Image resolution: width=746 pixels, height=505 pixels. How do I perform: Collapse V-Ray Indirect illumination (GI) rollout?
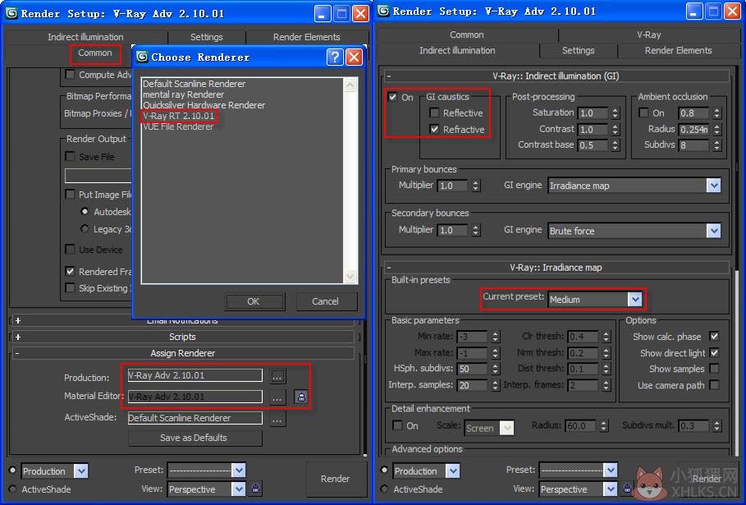(x=556, y=76)
